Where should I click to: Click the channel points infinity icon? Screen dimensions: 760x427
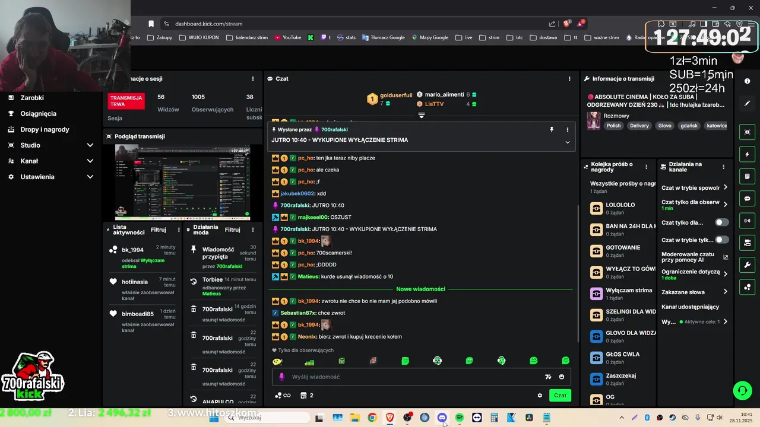click(283, 396)
